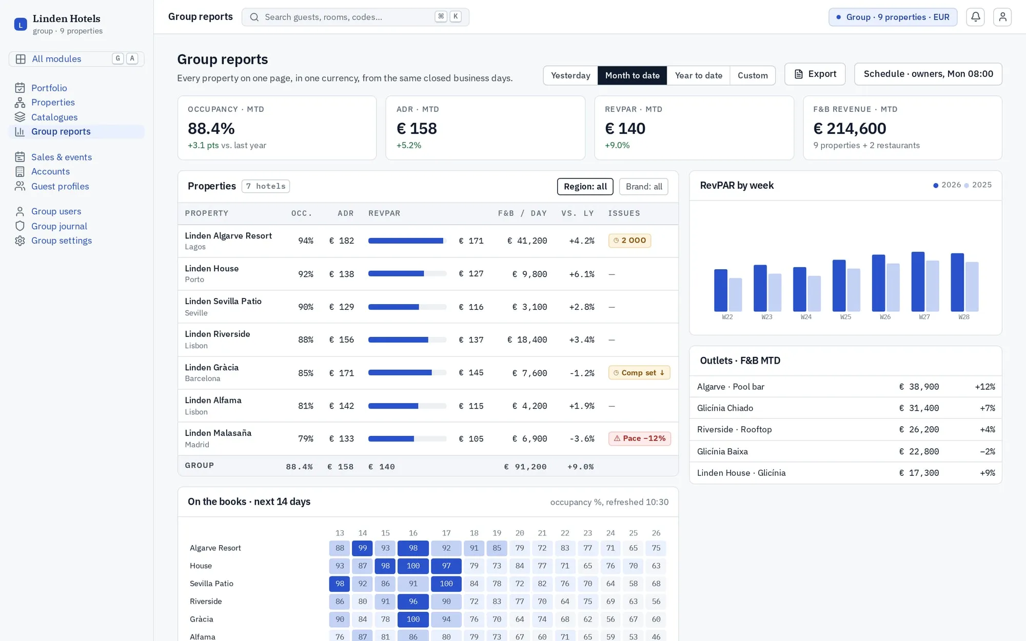Image resolution: width=1026 pixels, height=641 pixels.
Task: Open the Region: all filter
Action: click(x=585, y=187)
